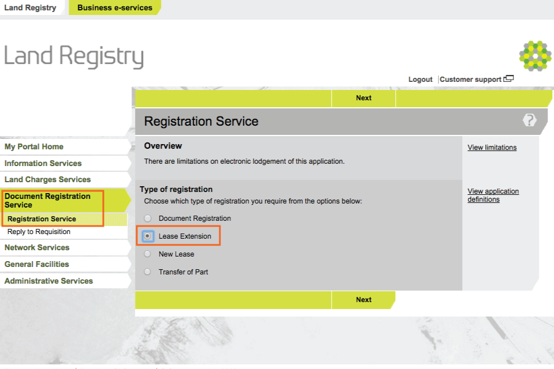Open Reply to Requisition submenu item
The image size is (554, 369).
tap(39, 232)
